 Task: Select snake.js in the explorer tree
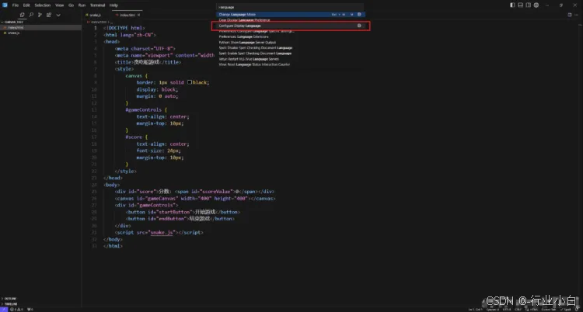click(40, 33)
